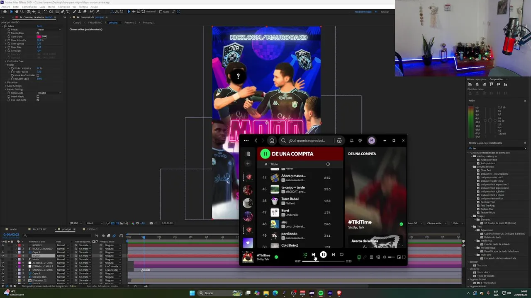Expand Glow Settings section

tap(5, 86)
